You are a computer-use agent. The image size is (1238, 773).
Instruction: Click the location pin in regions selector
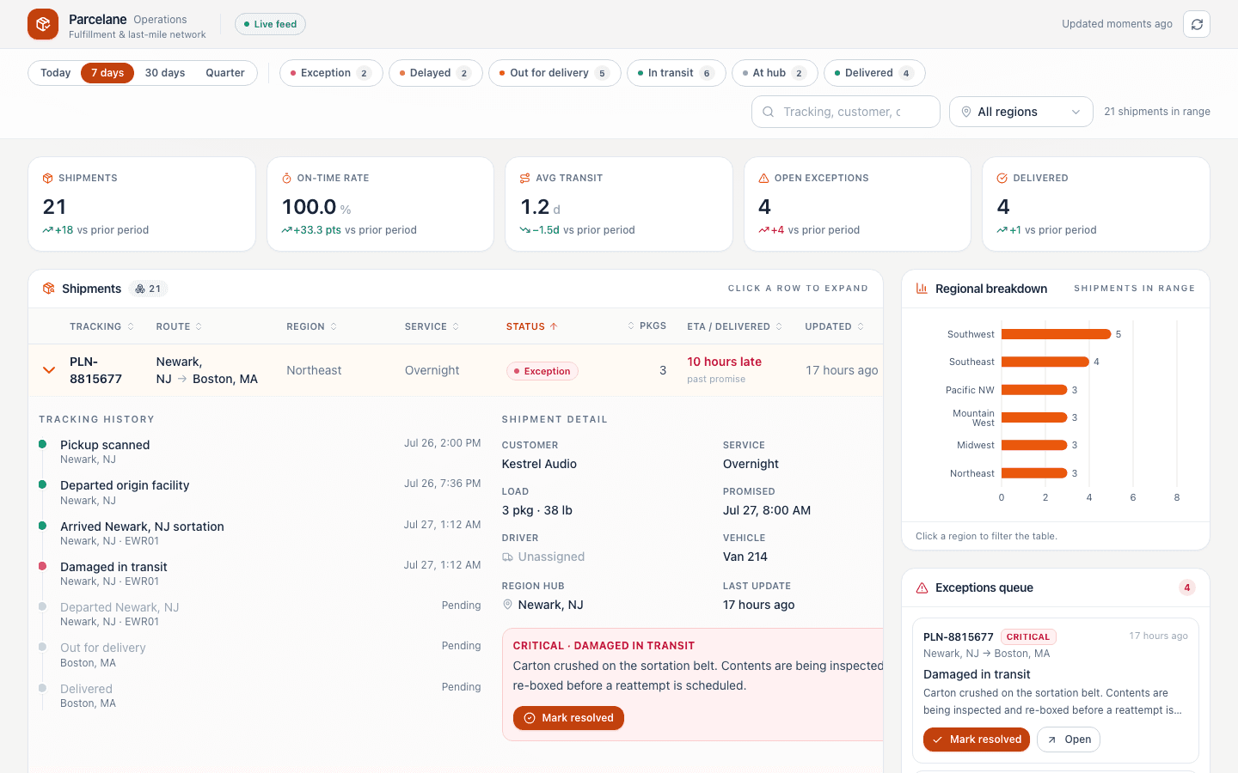click(966, 112)
